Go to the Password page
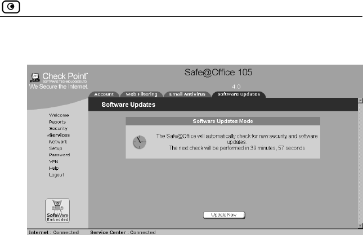This screenshot has height=235, width=363. click(59, 155)
